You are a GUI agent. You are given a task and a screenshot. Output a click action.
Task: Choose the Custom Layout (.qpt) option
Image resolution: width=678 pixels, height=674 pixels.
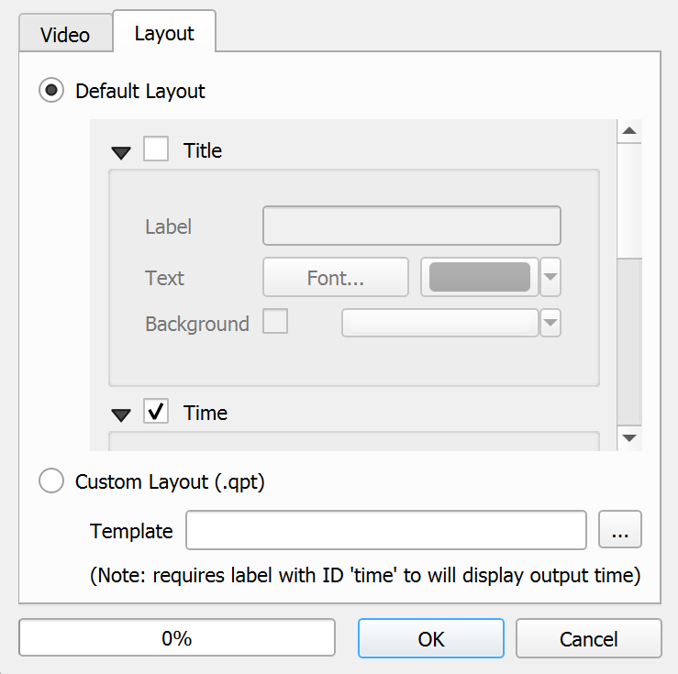click(x=52, y=481)
